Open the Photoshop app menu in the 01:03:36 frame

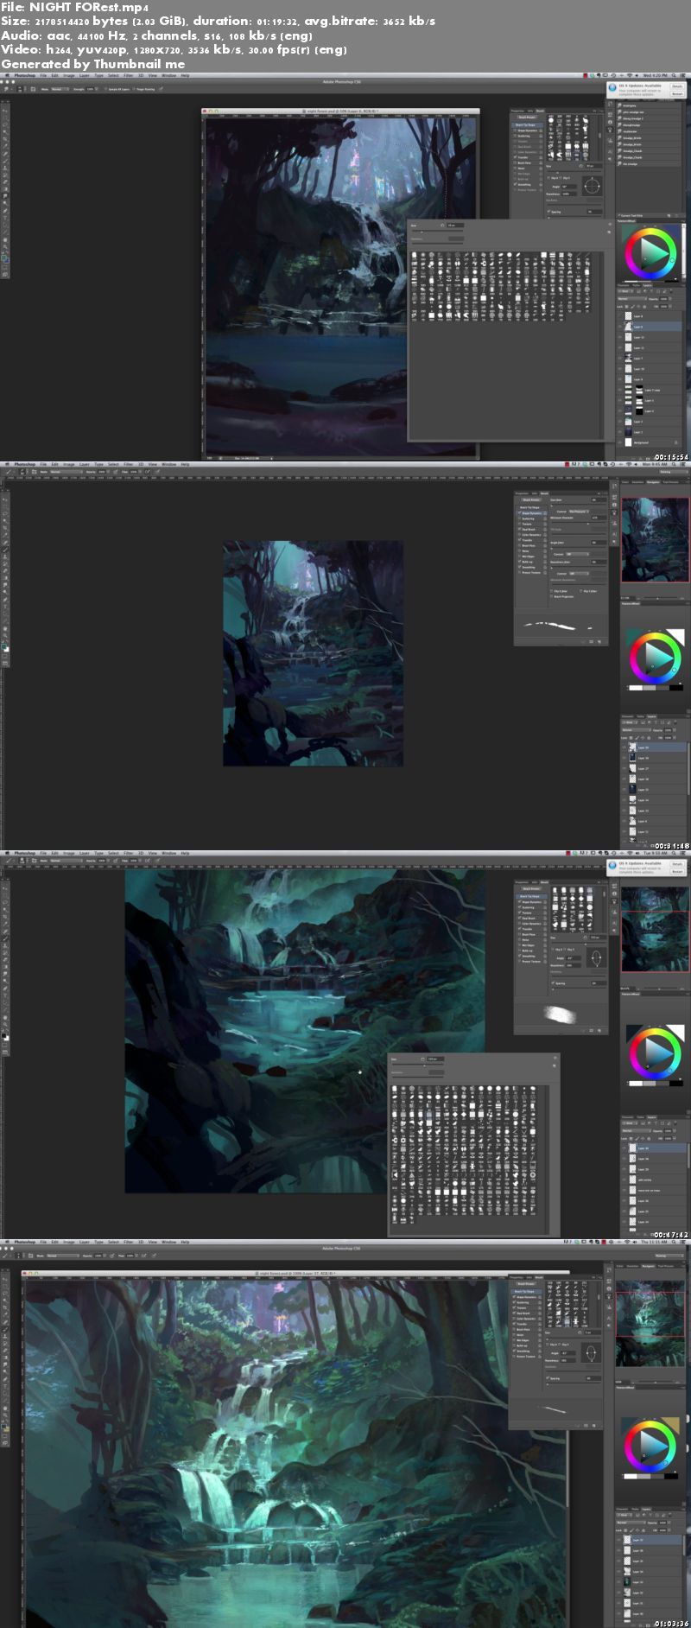[25, 1242]
